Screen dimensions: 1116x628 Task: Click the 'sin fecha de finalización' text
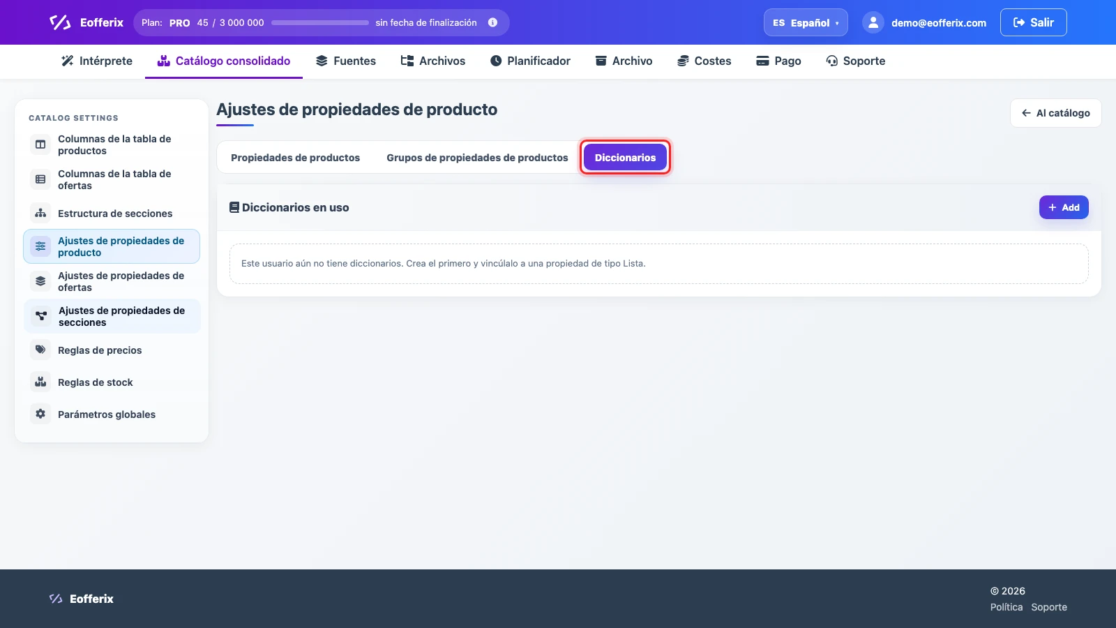click(426, 22)
